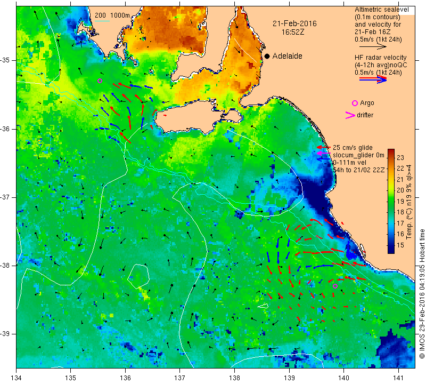Click the latitude axis label -39
The height and width of the screenshot is (384, 426).
[5, 334]
